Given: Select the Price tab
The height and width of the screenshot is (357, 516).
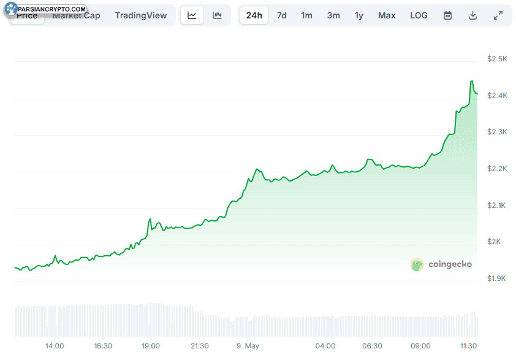Looking at the screenshot, I should (x=27, y=15).
